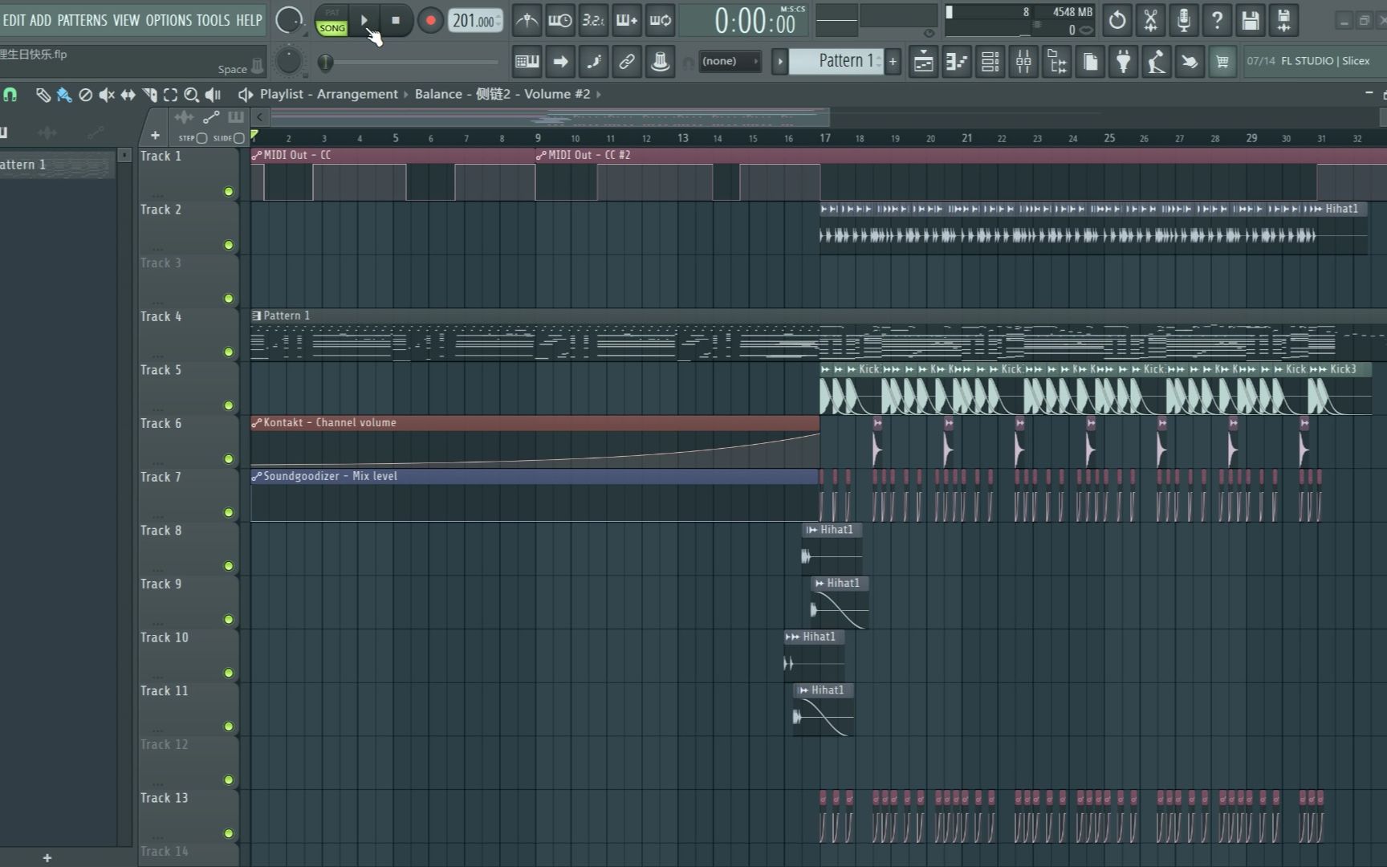This screenshot has height=867, width=1387.
Task: Mute Track 1 with its green light
Action: 229,191
